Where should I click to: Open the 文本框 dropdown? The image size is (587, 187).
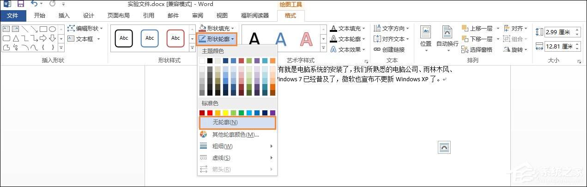tap(84, 39)
